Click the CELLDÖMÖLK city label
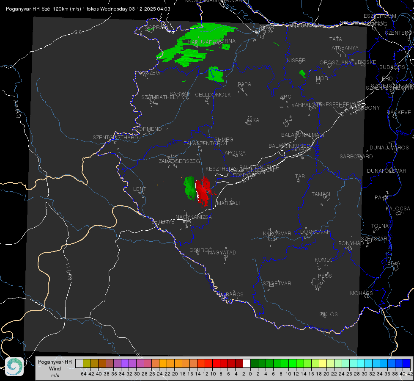 (213, 95)
